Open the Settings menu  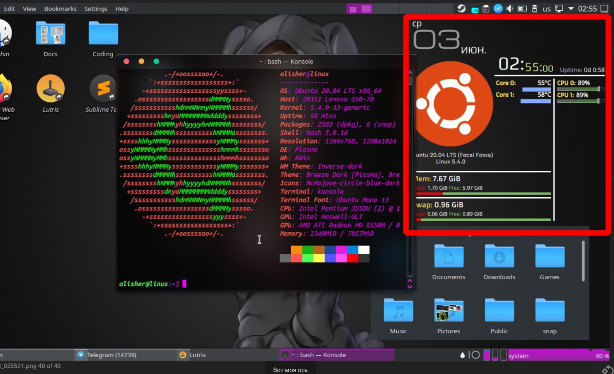click(x=96, y=9)
